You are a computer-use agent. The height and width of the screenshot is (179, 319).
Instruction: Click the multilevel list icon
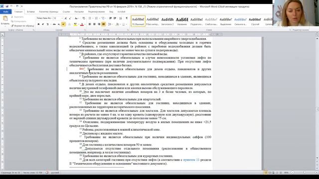tap(103, 18)
